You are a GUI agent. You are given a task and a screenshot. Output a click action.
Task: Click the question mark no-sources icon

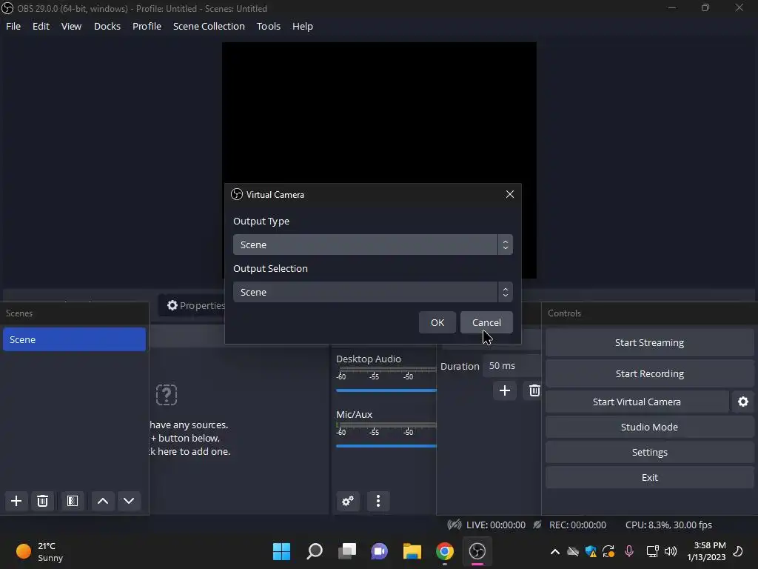coord(167,395)
